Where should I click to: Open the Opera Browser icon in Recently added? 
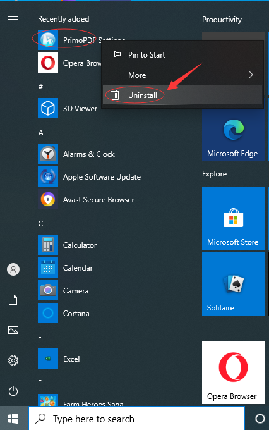pyautogui.click(x=48, y=63)
